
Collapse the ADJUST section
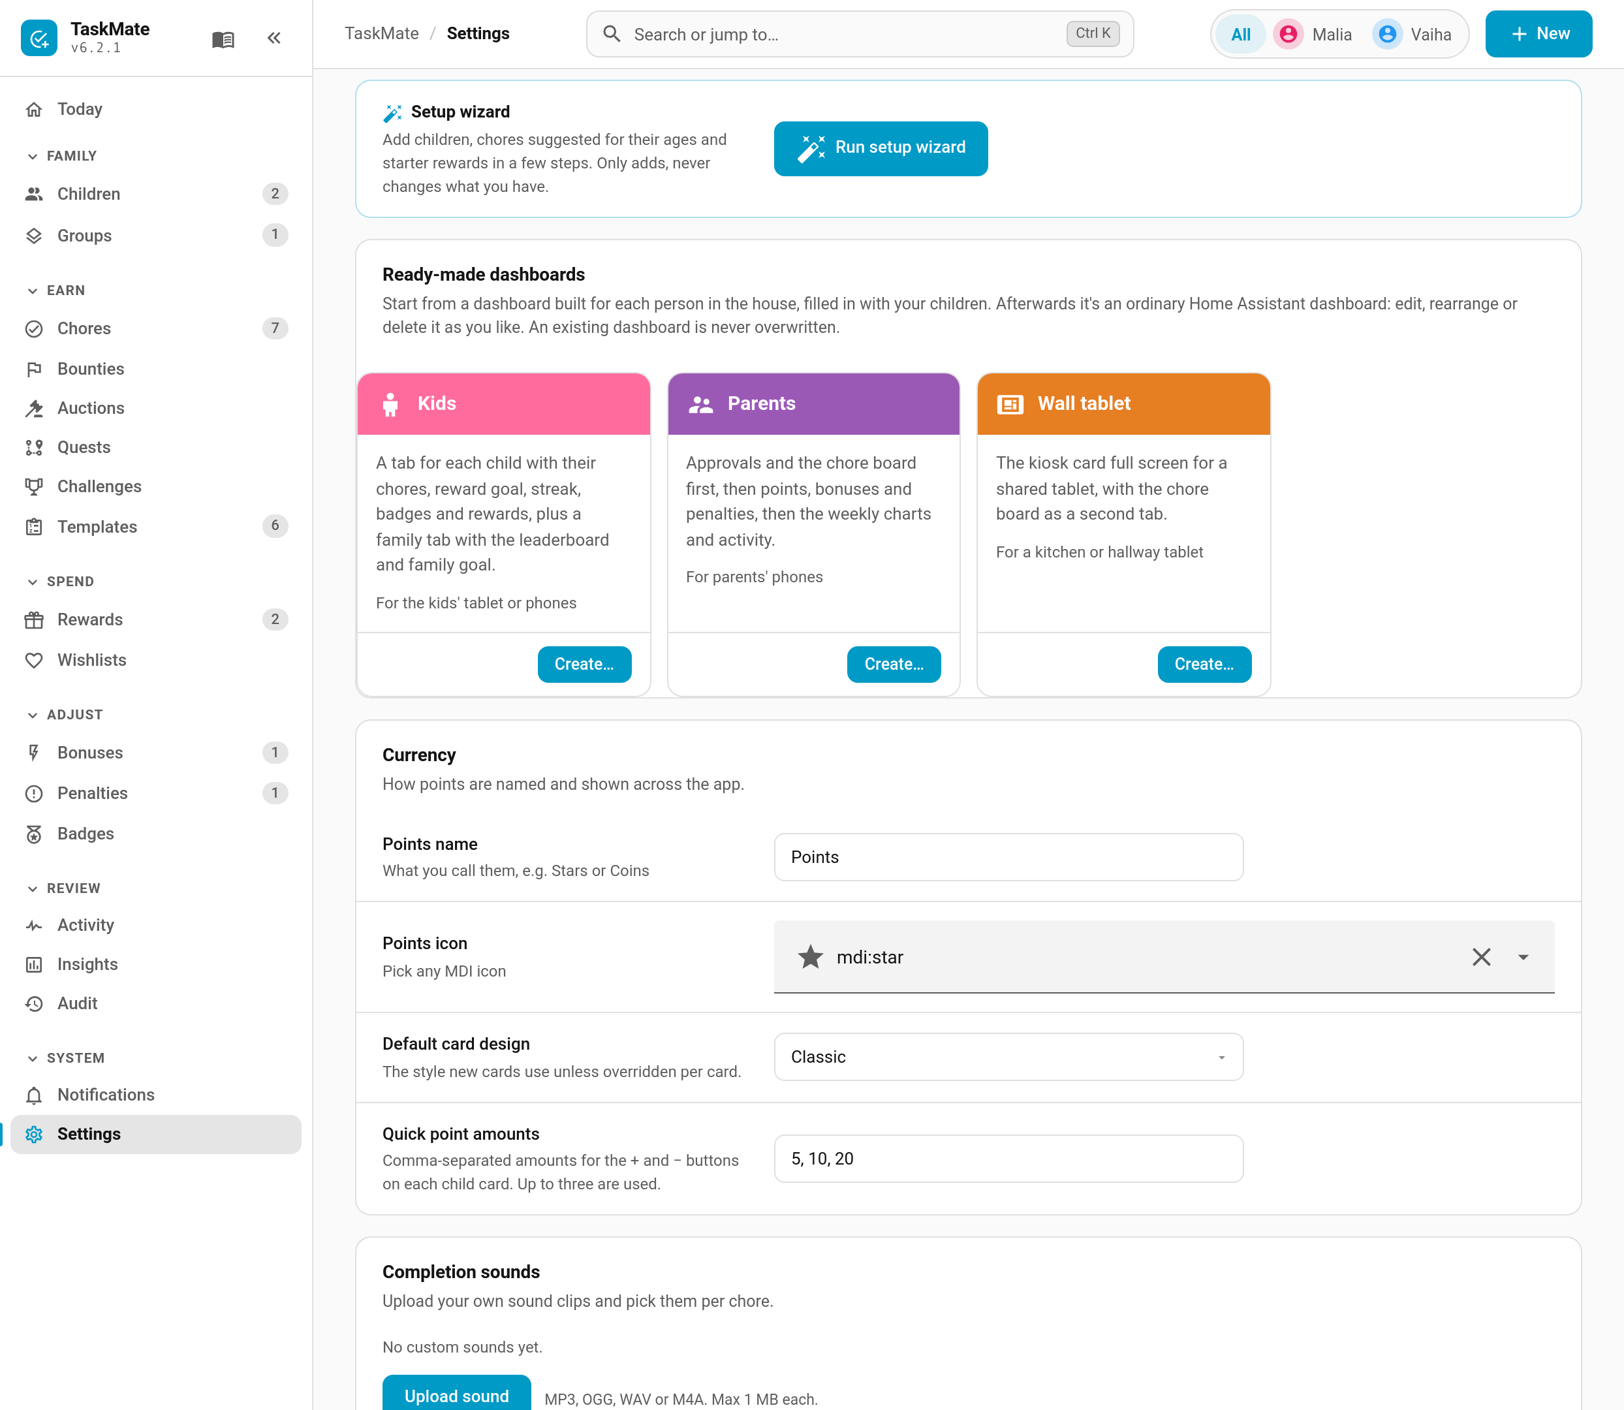(x=65, y=714)
